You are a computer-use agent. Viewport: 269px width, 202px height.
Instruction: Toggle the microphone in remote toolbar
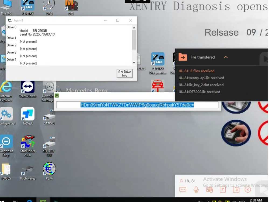196,190
